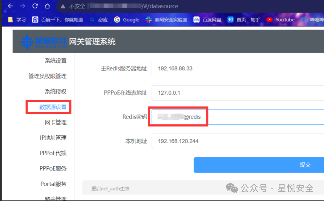Open 系统设置 in the sidebar
324x201 pixels.
tap(55, 61)
